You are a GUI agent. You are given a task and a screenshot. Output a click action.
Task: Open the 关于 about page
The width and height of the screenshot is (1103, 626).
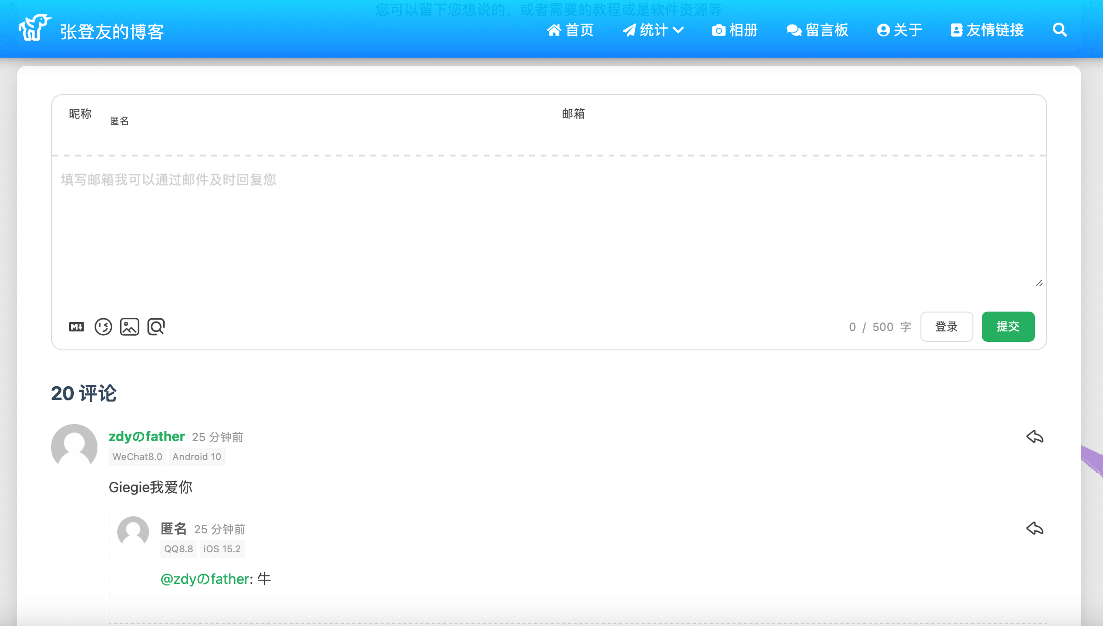point(899,30)
